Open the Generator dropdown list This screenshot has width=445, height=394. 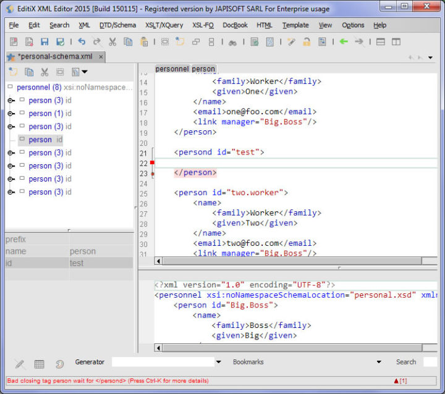(218, 362)
